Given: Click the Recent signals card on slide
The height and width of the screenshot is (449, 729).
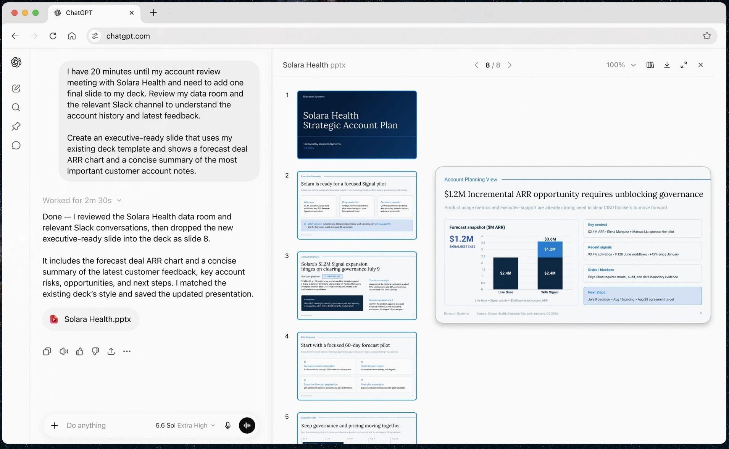Looking at the screenshot, I should click(642, 251).
